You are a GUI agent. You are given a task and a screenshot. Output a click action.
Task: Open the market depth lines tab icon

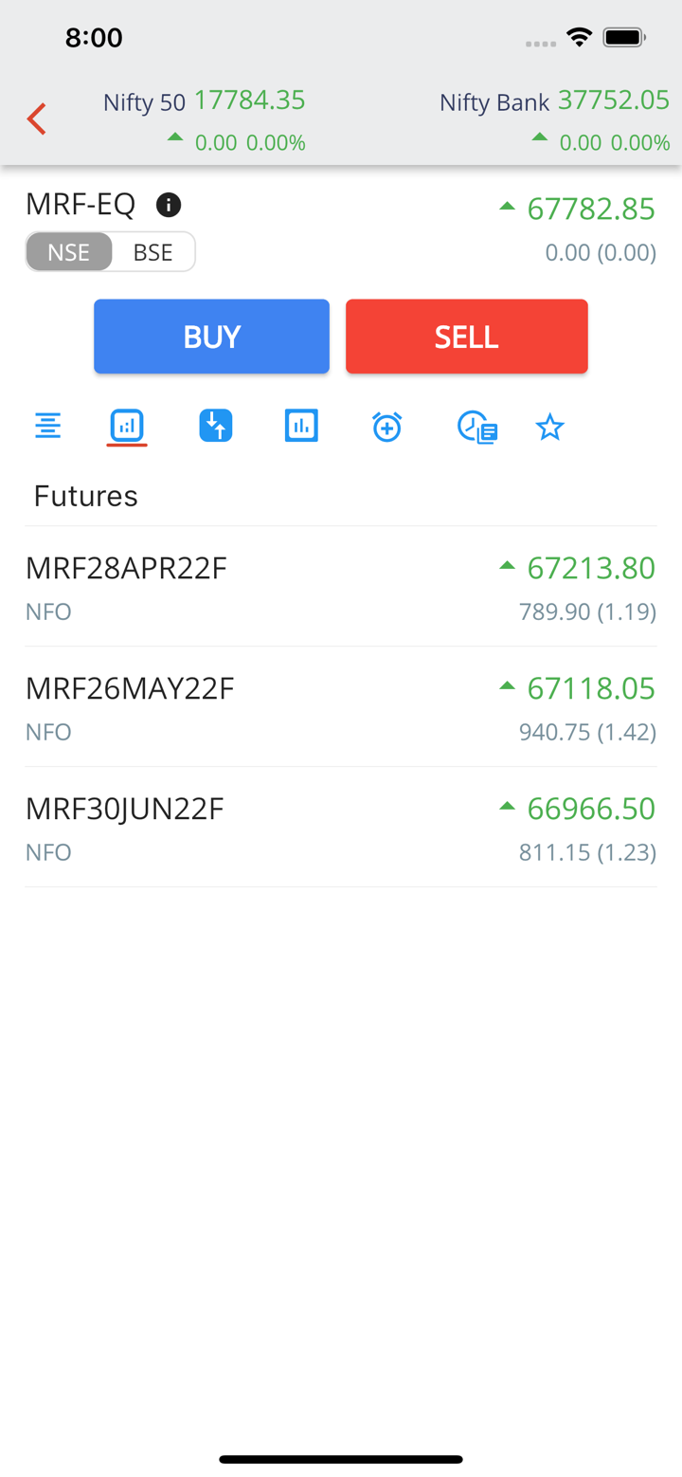[47, 426]
